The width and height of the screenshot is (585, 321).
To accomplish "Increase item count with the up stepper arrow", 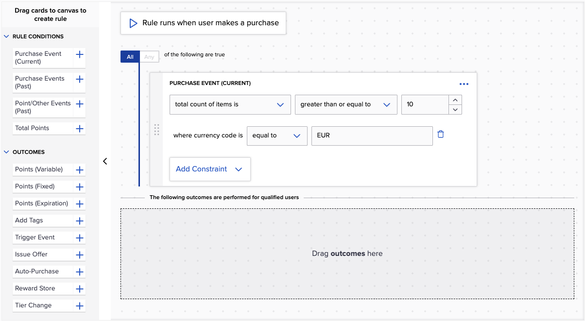I will coord(455,100).
